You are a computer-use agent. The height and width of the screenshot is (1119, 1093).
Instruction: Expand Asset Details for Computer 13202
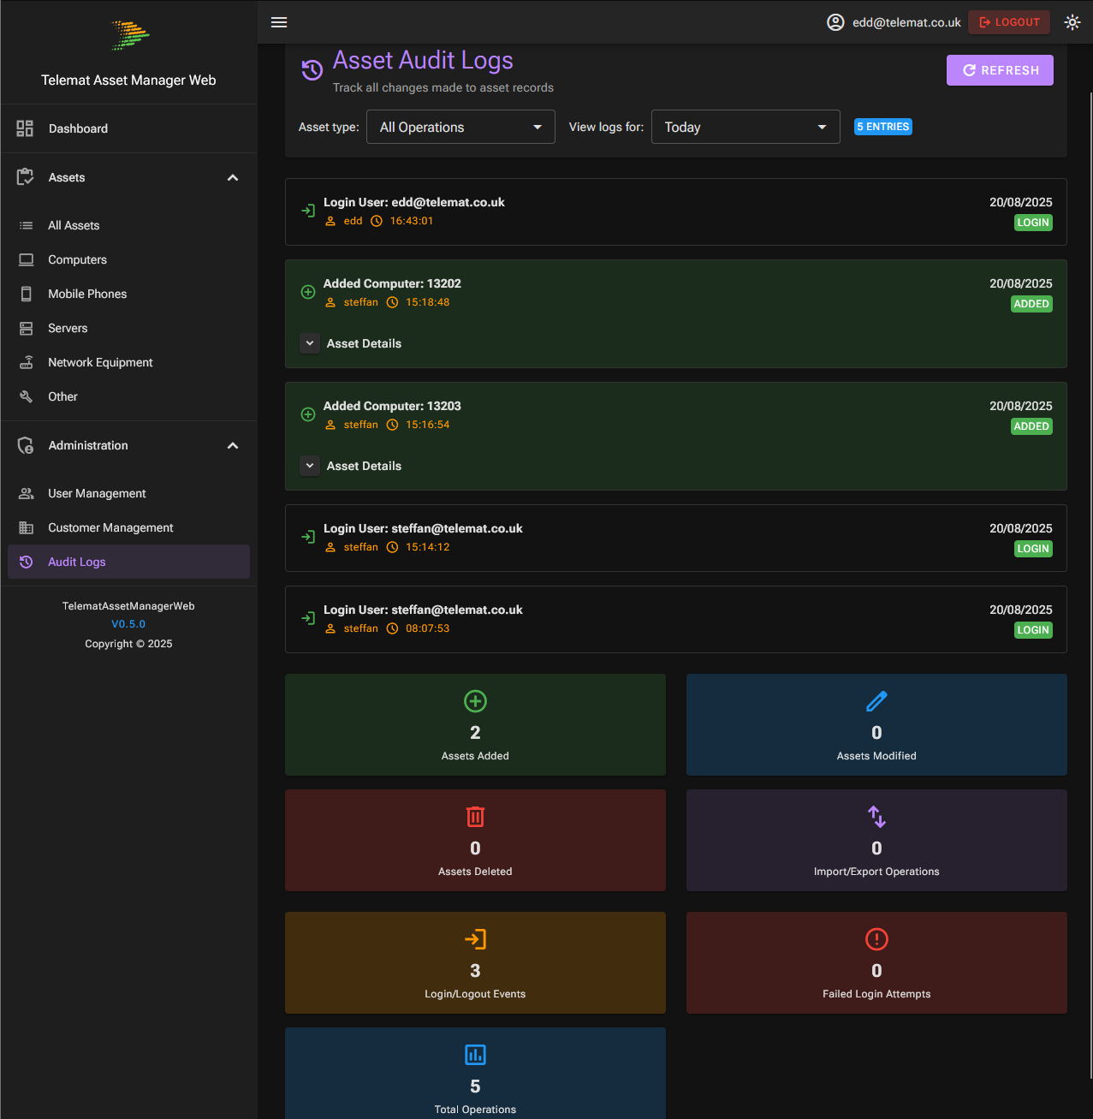coord(310,343)
